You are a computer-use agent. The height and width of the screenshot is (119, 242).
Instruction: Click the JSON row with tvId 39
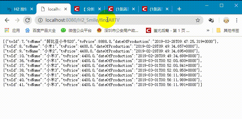pyautogui.click(x=102, y=75)
